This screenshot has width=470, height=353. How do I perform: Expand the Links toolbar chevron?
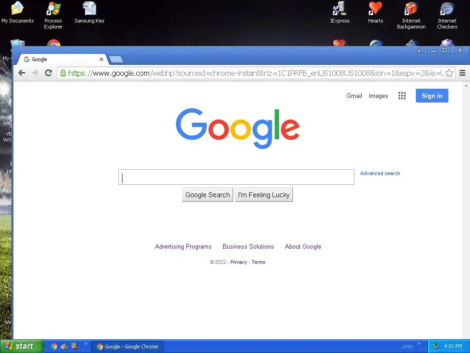[x=419, y=344]
